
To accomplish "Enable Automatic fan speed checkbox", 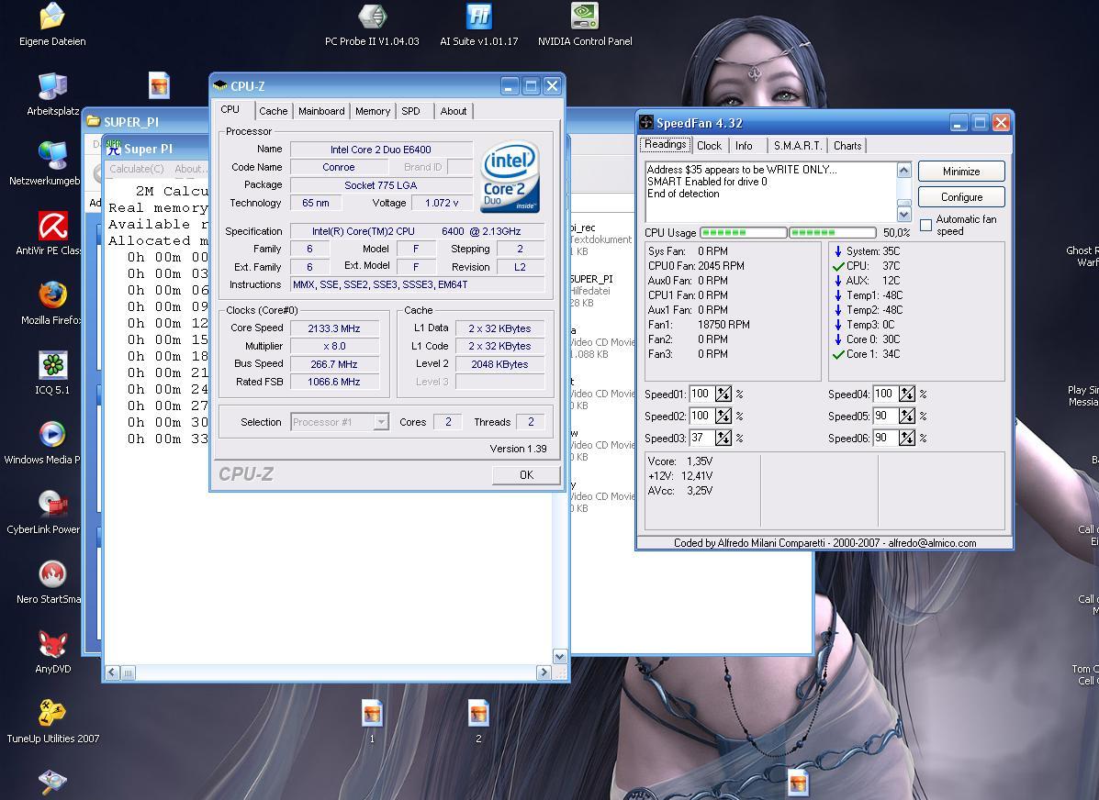I will (925, 225).
